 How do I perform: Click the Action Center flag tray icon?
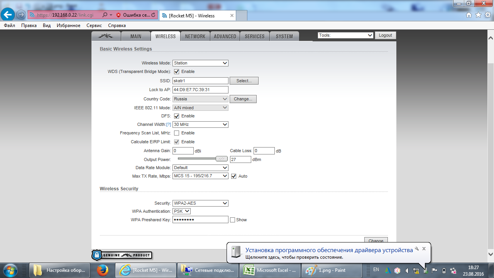435,271
